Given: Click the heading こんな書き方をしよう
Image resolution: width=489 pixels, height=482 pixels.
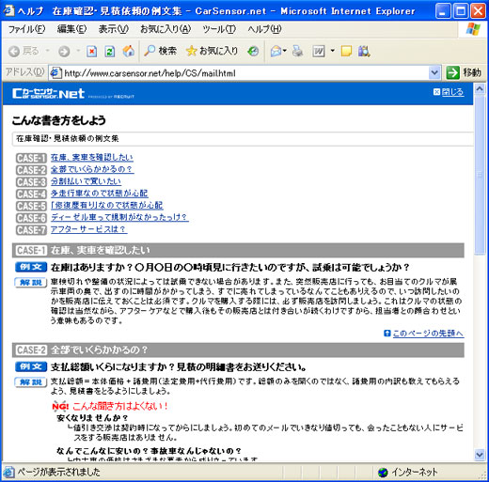Looking at the screenshot, I should pos(59,120).
